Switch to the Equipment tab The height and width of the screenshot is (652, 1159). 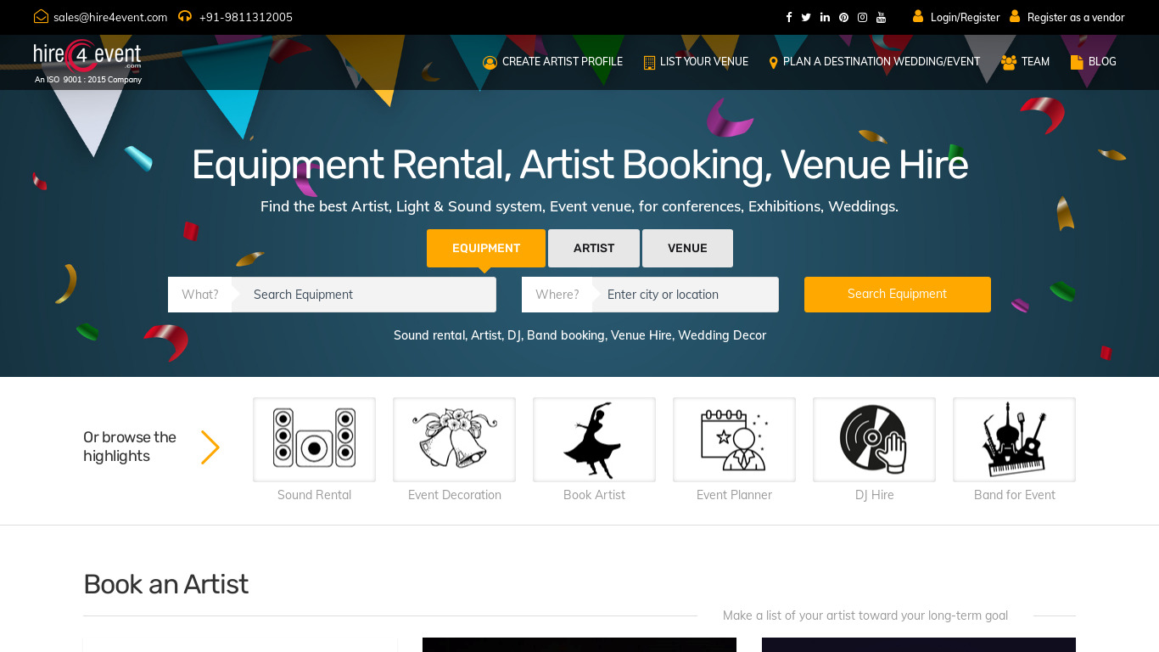[x=486, y=248]
